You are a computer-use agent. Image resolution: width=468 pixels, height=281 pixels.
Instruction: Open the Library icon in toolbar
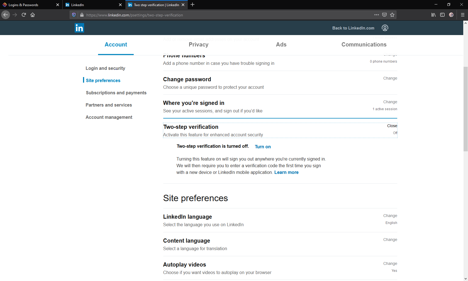433,15
